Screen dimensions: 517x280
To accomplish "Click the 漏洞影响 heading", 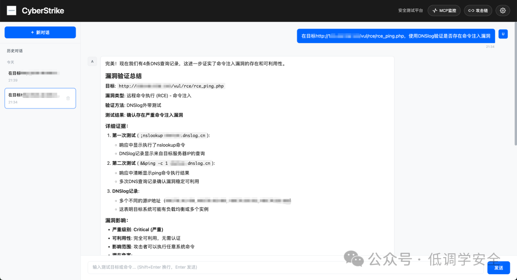I will tap(117, 220).
